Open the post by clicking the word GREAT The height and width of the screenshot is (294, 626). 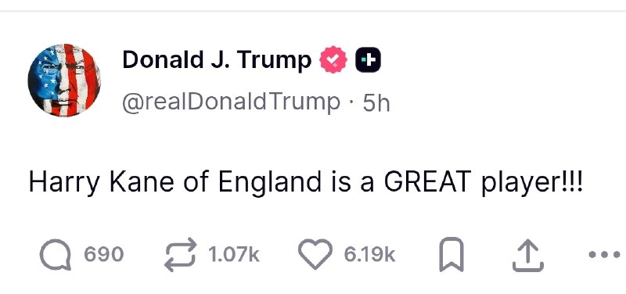click(428, 182)
